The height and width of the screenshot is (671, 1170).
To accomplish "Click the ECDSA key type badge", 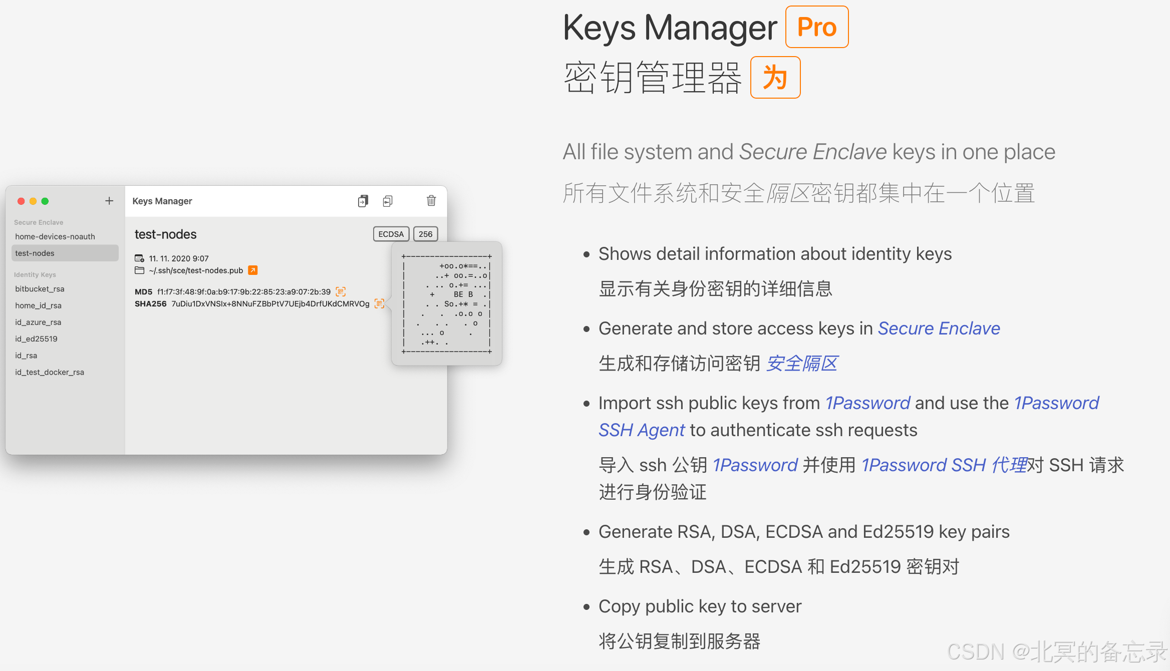I will pyautogui.click(x=391, y=234).
